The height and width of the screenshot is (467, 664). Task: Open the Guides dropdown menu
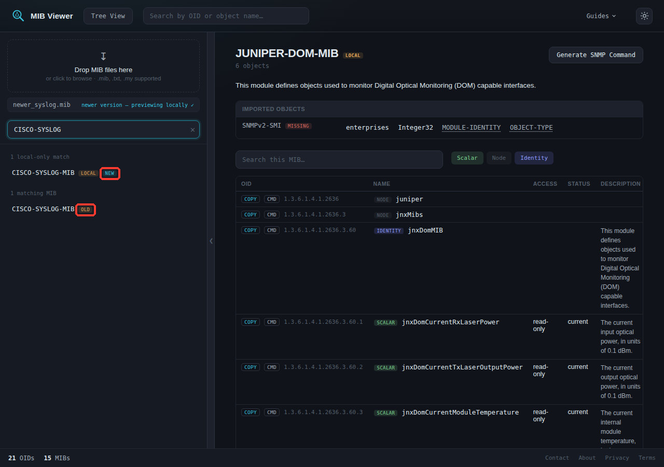[601, 16]
